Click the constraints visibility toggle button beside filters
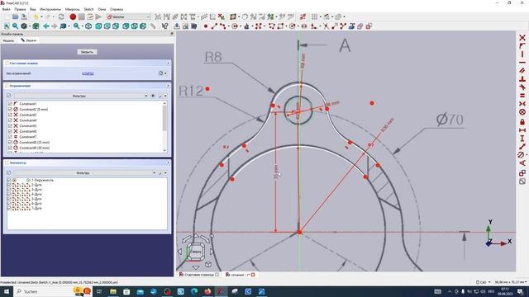Image resolution: width=529 pixels, height=297 pixels. click(153, 96)
